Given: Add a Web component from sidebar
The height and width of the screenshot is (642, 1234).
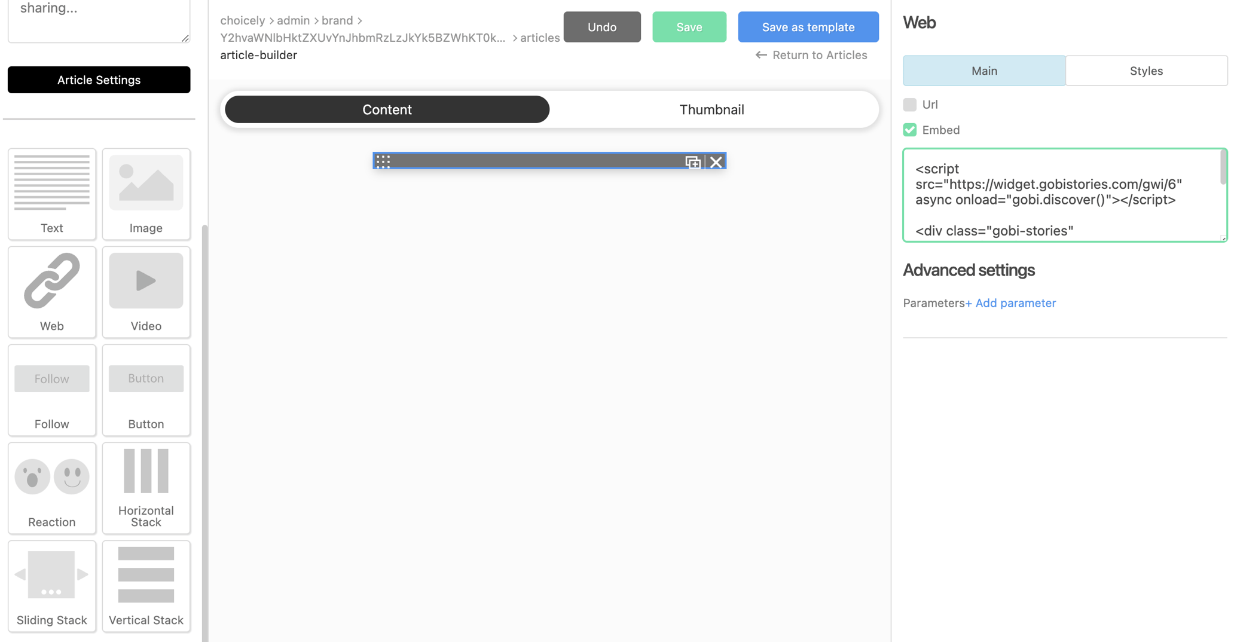Looking at the screenshot, I should point(51,292).
